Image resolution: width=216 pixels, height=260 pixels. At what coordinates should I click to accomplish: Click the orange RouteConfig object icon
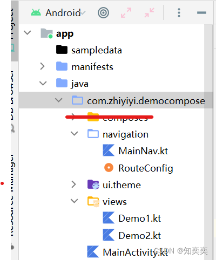pos(109,168)
